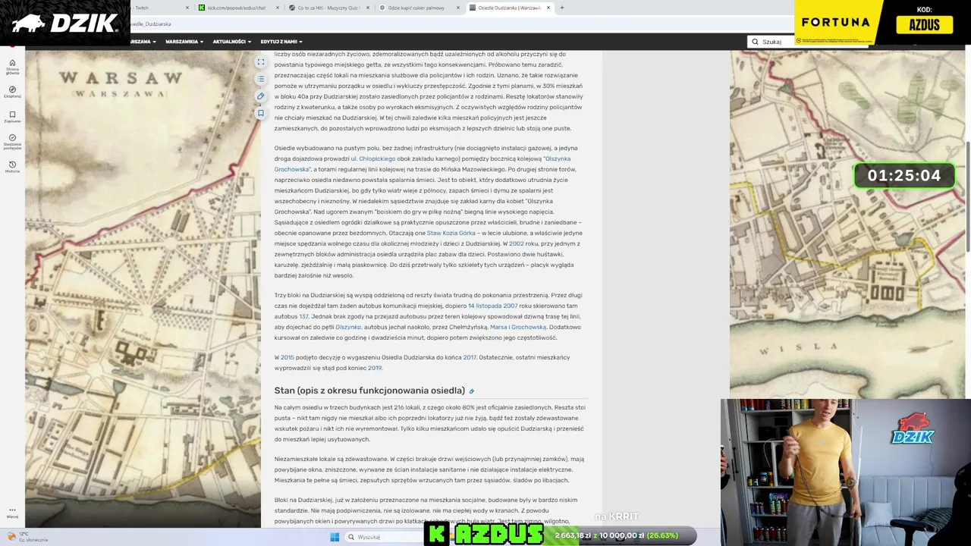The height and width of the screenshot is (546, 971).
Task: Open the Eksploruj compass icon
Action: coord(12,92)
